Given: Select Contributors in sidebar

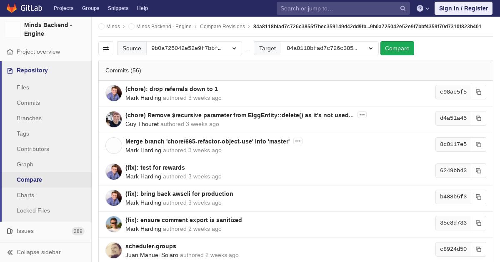Looking at the screenshot, I should pyautogui.click(x=33, y=149).
